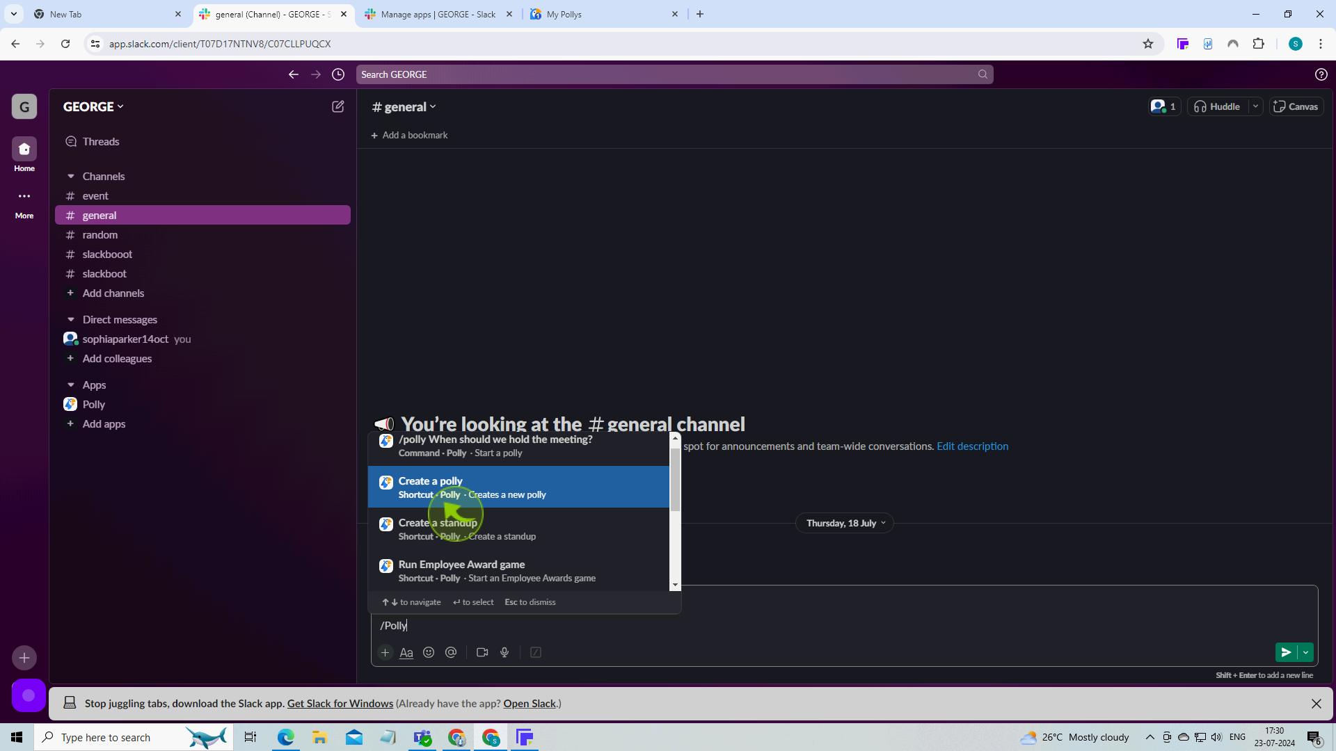Viewport: 1336px width, 751px height.
Task: Open Chrome tab search dropdown
Action: [x=14, y=14]
